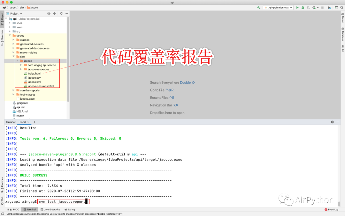Collapse the api root folder

pos(6,19)
